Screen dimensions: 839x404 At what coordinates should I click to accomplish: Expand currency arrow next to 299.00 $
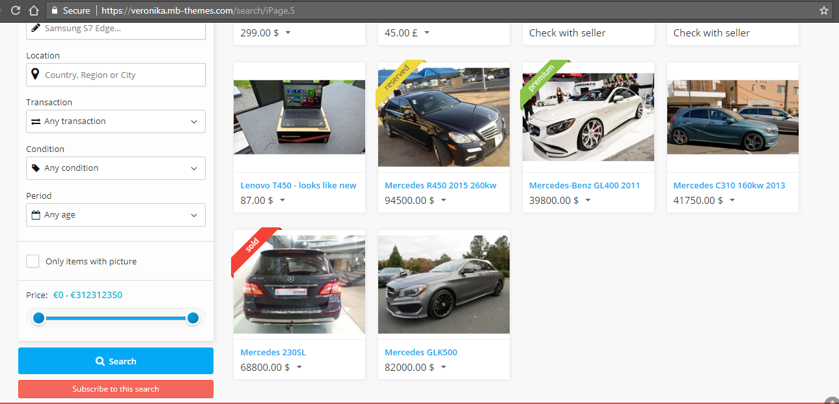click(288, 33)
